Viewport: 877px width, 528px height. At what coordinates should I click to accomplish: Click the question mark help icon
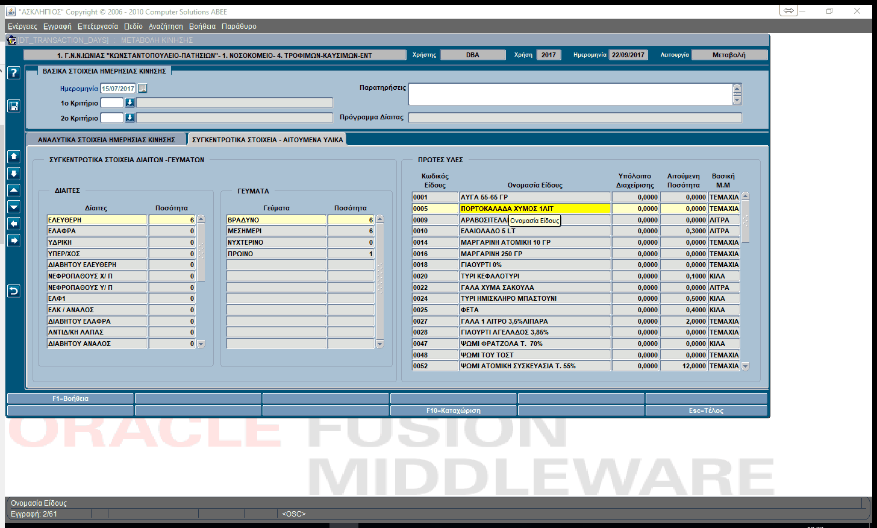click(x=14, y=73)
